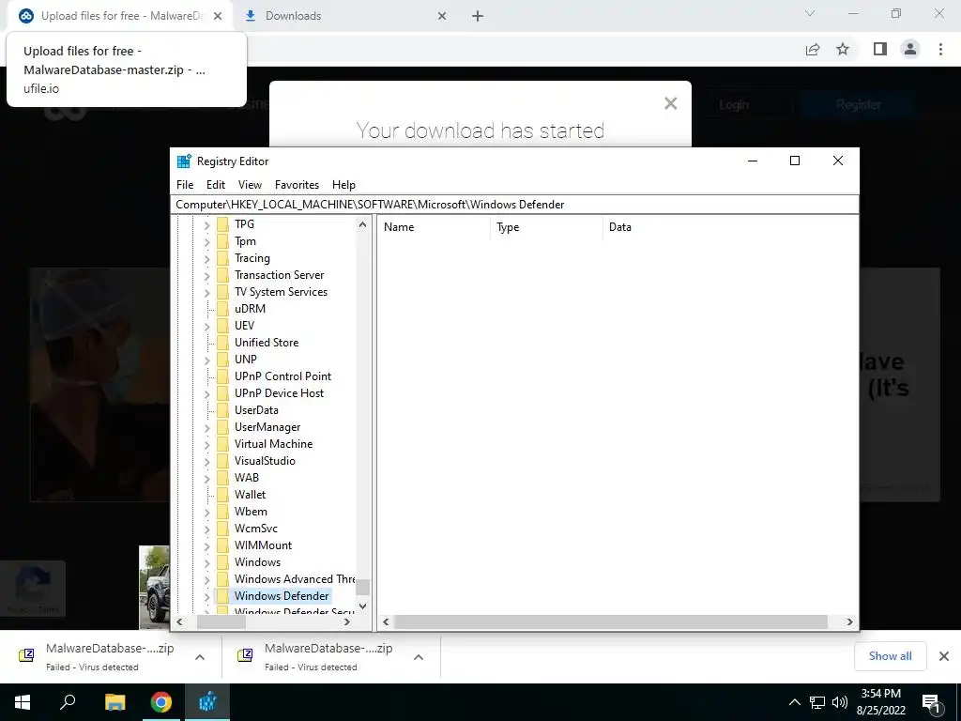This screenshot has width=961, height=721.
Task: Click the Registry Editor taskbar icon
Action: pyautogui.click(x=207, y=702)
